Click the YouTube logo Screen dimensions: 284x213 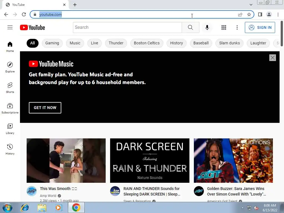pyautogui.click(x=32, y=27)
